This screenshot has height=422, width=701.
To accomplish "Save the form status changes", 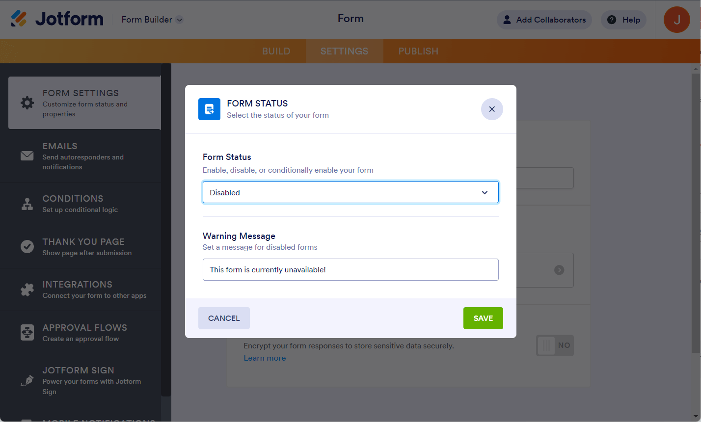I will point(483,318).
